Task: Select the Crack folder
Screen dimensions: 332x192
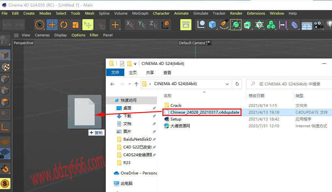Action: [176, 105]
